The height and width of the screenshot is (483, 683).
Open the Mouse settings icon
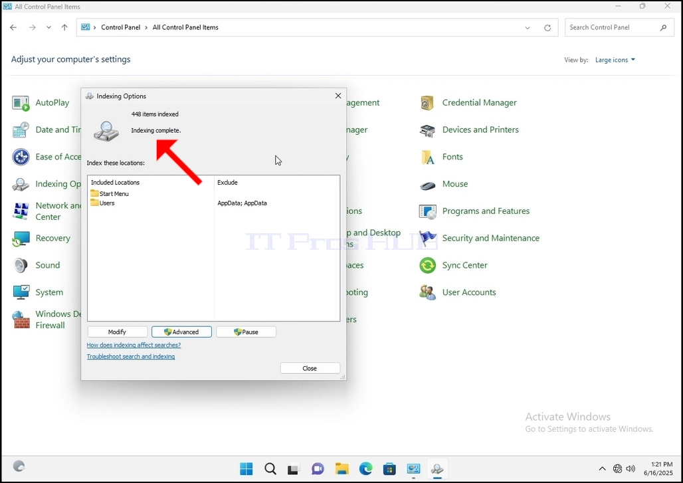(x=427, y=184)
